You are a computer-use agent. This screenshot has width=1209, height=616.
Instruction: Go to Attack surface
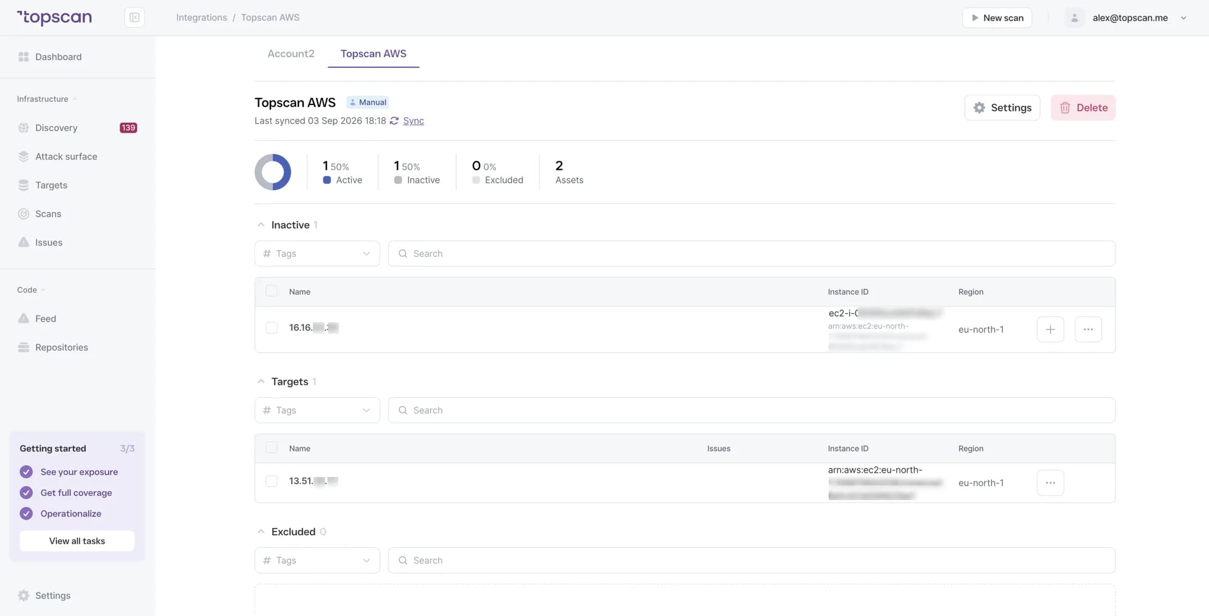click(66, 156)
